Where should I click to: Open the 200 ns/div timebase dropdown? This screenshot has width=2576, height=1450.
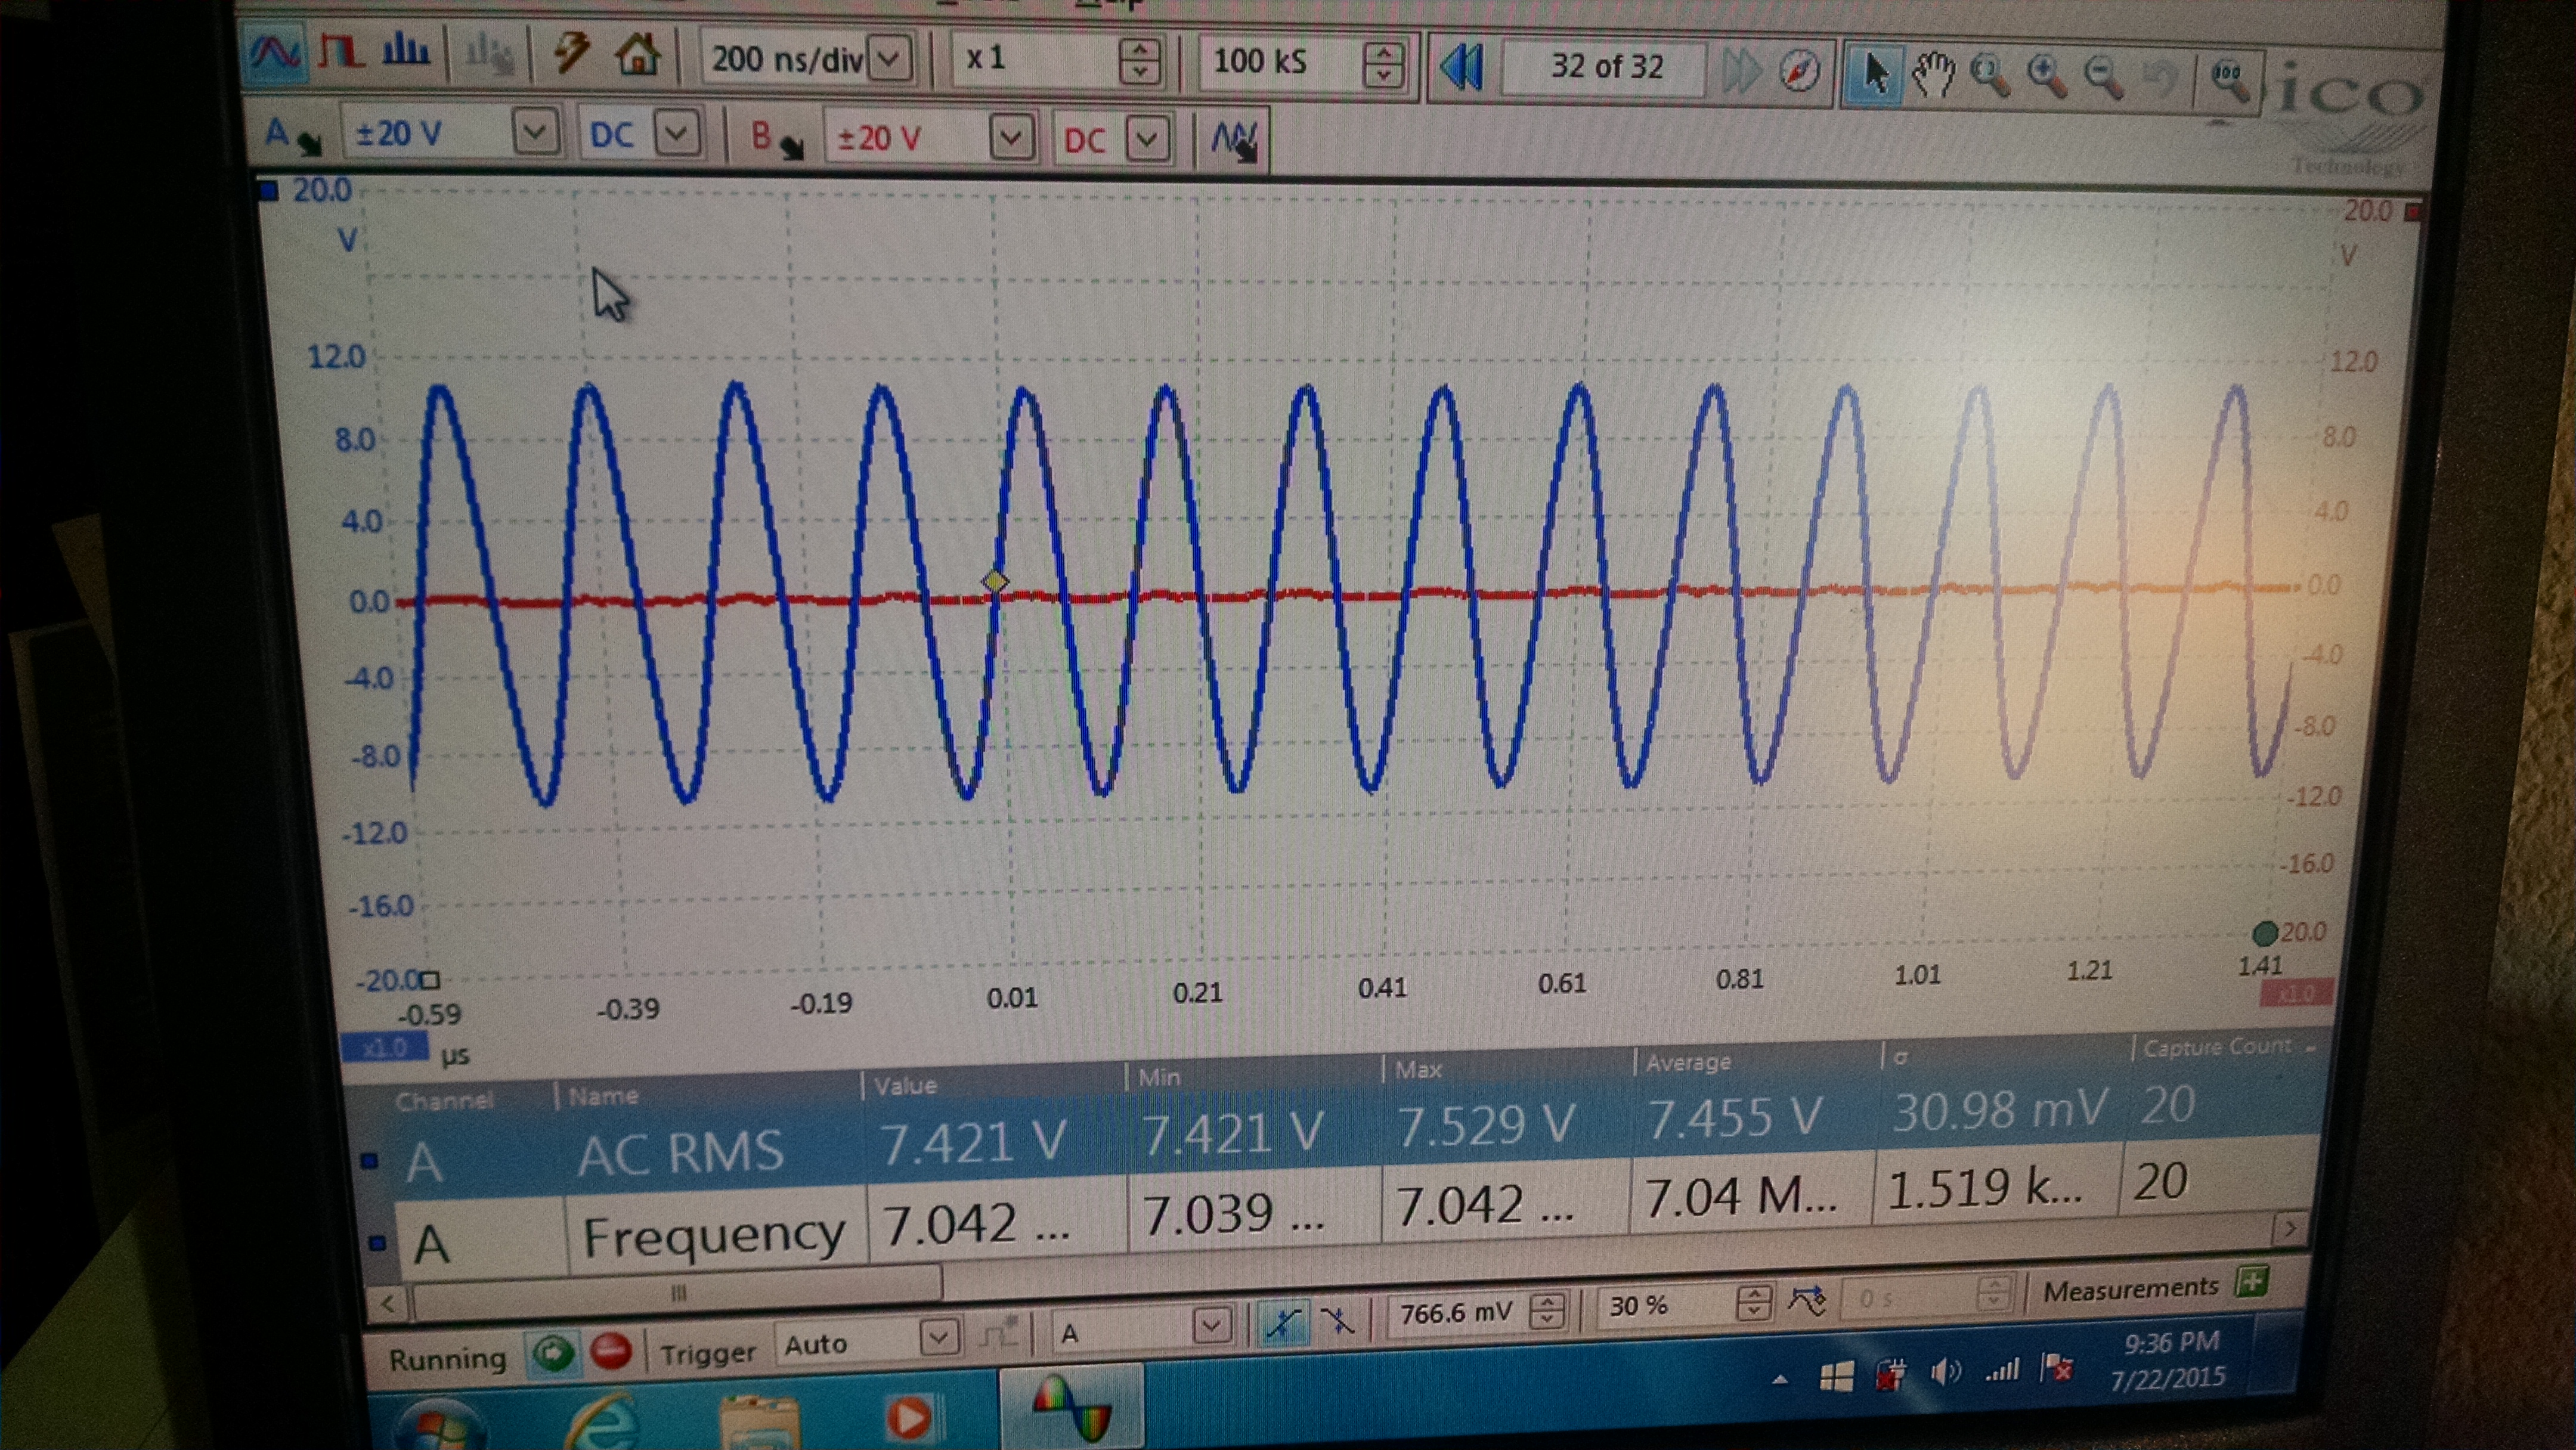[889, 59]
